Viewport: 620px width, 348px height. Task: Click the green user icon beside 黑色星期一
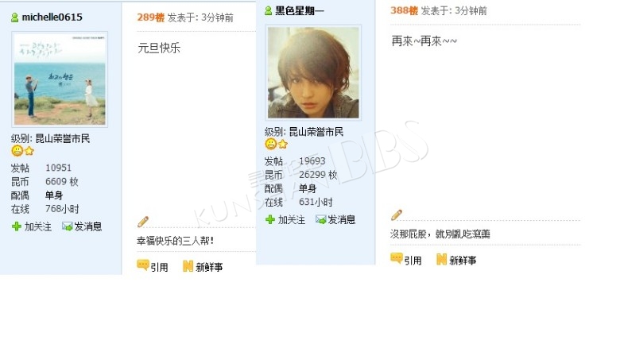[x=268, y=10]
